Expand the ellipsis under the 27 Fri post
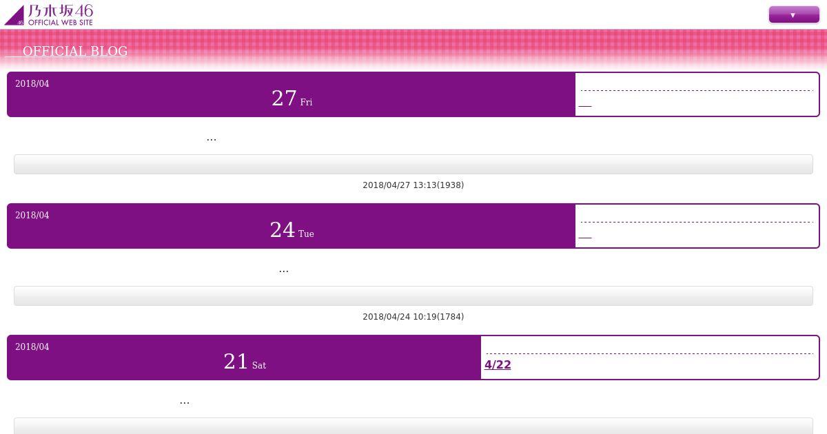The height and width of the screenshot is (434, 827). pos(212,138)
